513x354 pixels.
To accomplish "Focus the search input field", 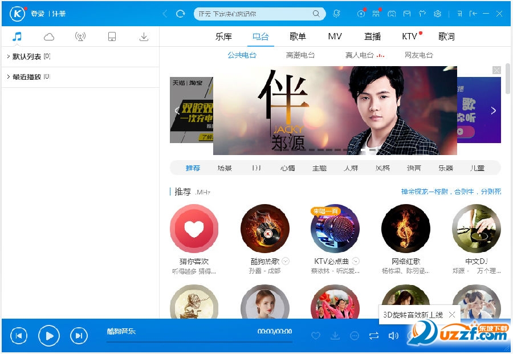I will tap(254, 14).
